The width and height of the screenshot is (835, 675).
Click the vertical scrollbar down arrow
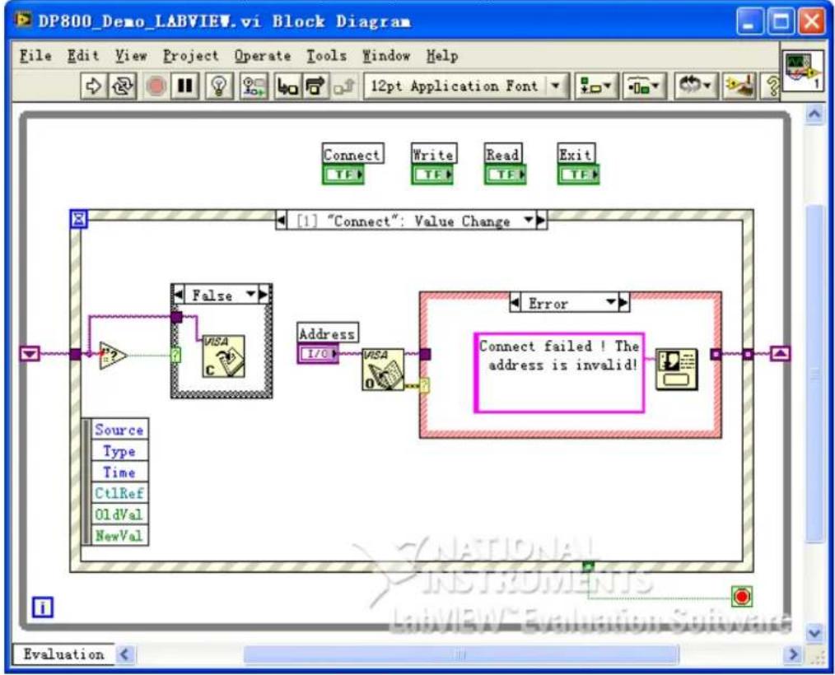click(814, 633)
